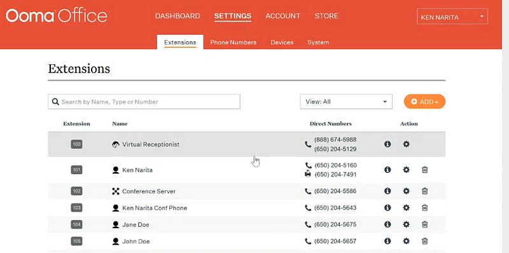Screen dimensions: 509x253
Task: Click number (650) 204-5657
Action: (x=335, y=242)
